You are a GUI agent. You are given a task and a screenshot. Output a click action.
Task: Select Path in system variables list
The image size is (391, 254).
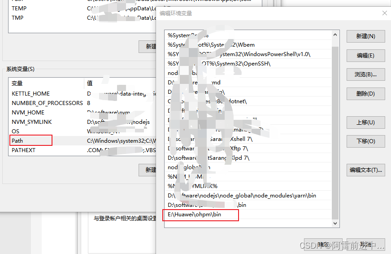(83, 141)
